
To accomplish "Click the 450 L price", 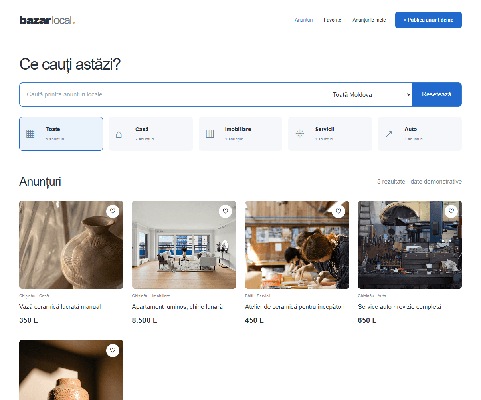I will (x=254, y=320).
